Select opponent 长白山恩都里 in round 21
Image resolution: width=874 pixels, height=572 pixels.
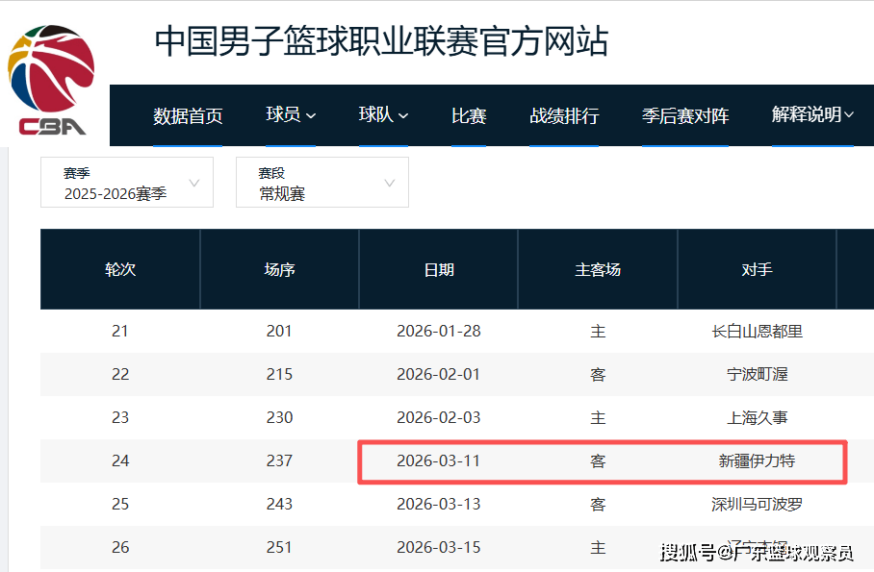point(758,332)
